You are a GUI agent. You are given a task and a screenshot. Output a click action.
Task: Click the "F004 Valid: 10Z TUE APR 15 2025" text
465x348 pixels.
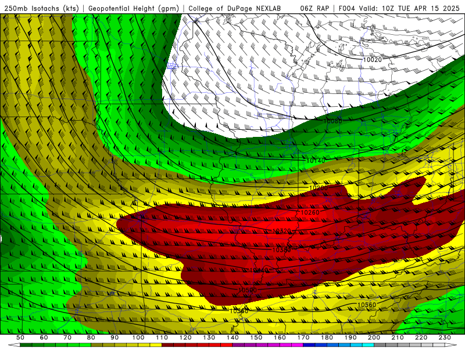tap(399, 8)
